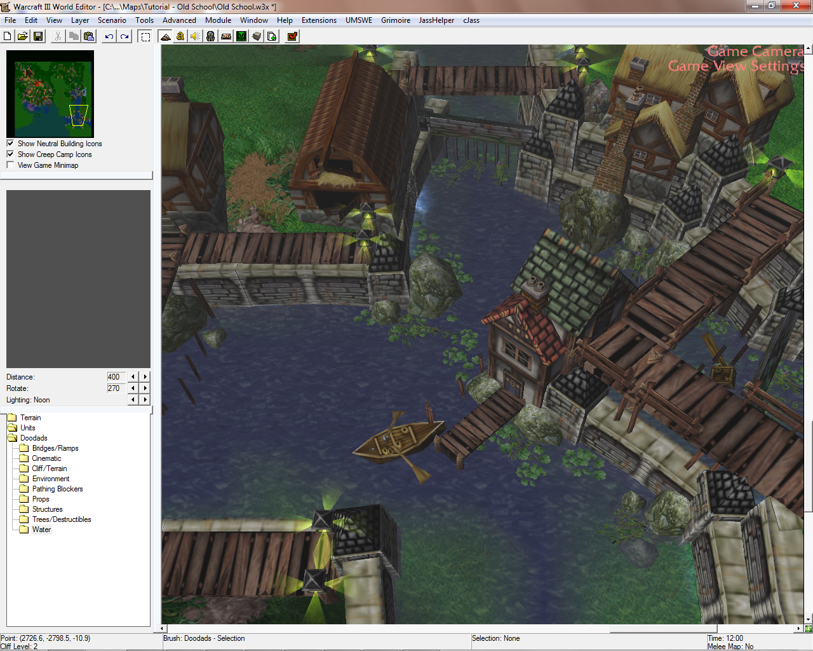
Task: Open the Scenario menu
Action: [x=112, y=20]
